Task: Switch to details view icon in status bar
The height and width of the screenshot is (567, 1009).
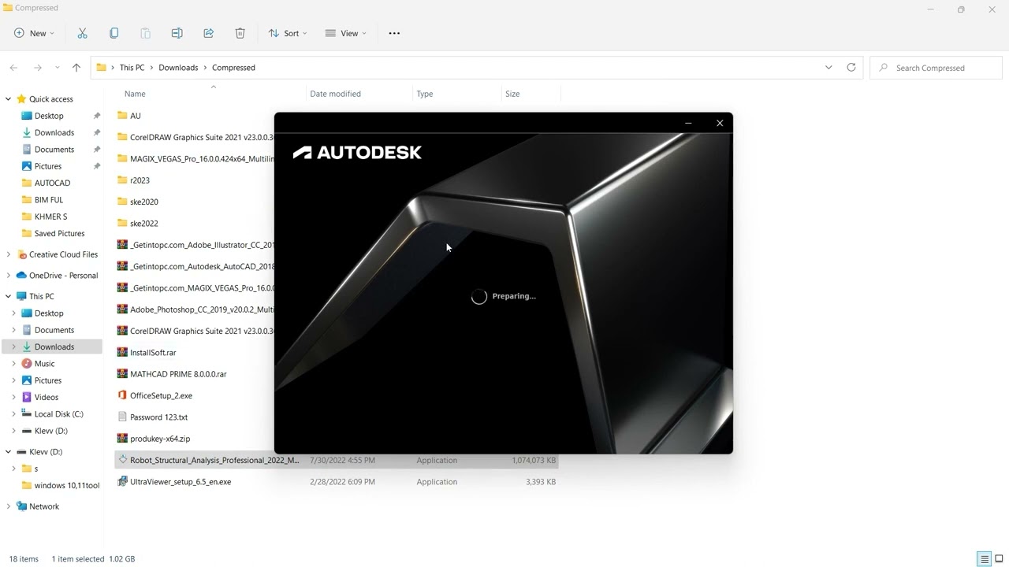Action: coord(984,559)
